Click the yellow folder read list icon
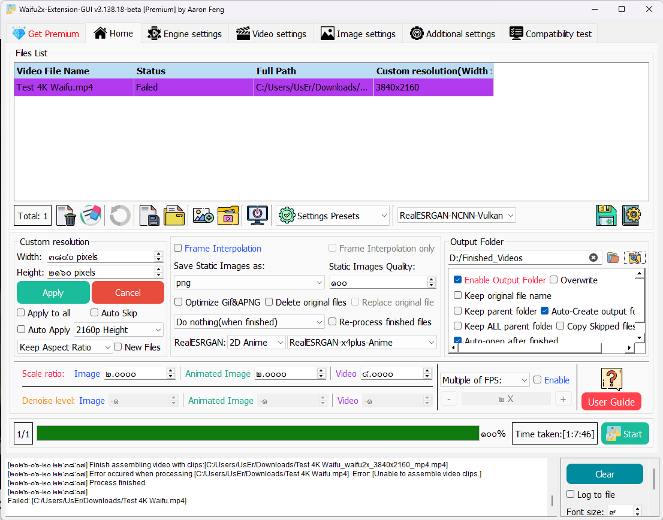Screen dimensions: 663x520 174,216
